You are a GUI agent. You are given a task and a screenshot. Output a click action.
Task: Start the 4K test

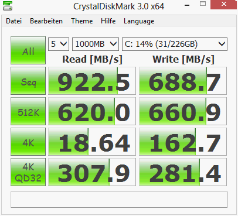(28, 142)
